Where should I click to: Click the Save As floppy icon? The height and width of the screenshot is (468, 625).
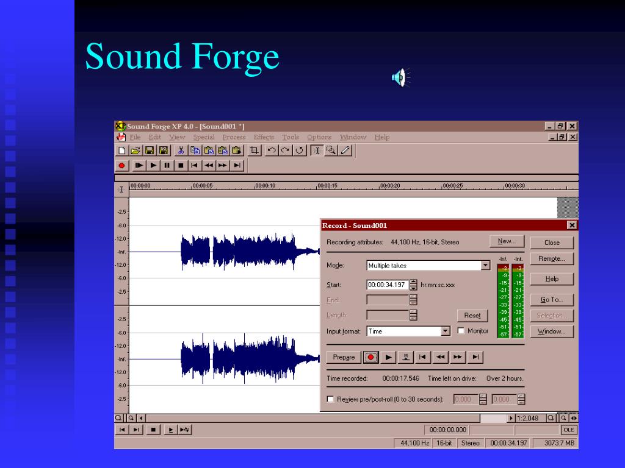[164, 151]
